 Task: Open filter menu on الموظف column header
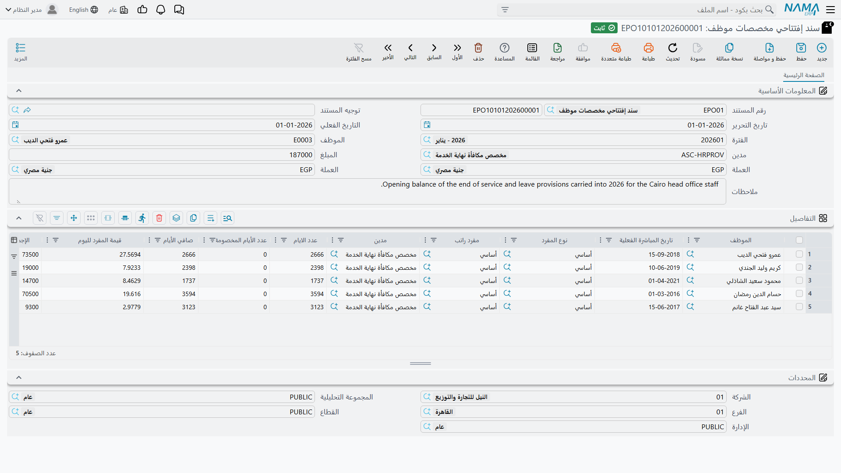(x=697, y=240)
